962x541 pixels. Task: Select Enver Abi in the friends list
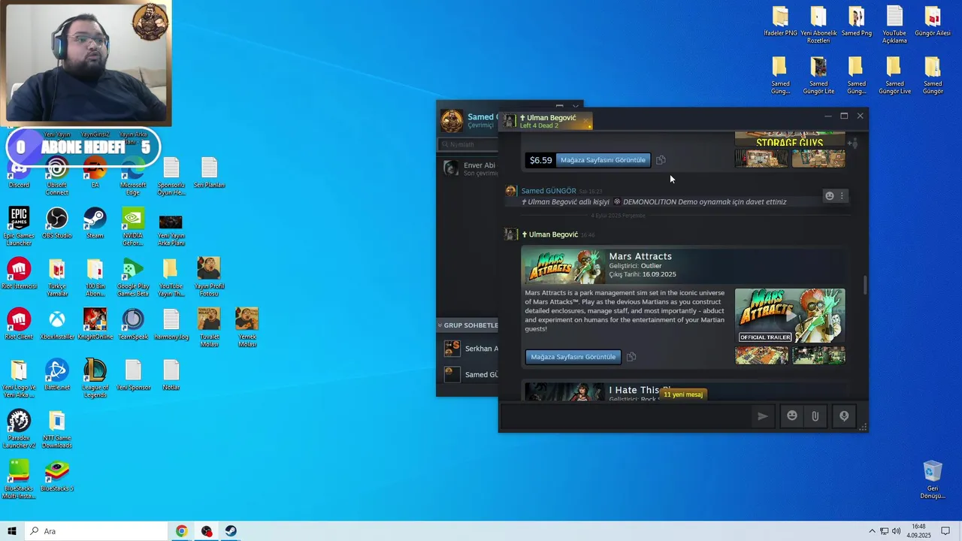(467, 169)
